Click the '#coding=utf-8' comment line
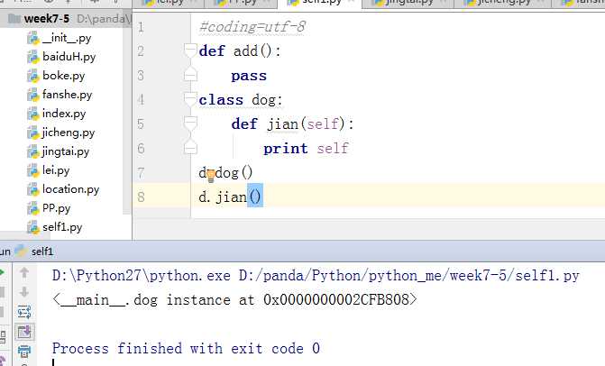The height and width of the screenshot is (366, 605). tap(252, 27)
